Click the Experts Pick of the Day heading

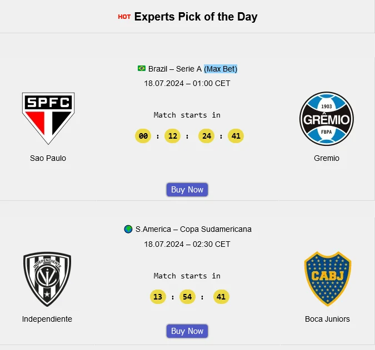[x=196, y=17]
